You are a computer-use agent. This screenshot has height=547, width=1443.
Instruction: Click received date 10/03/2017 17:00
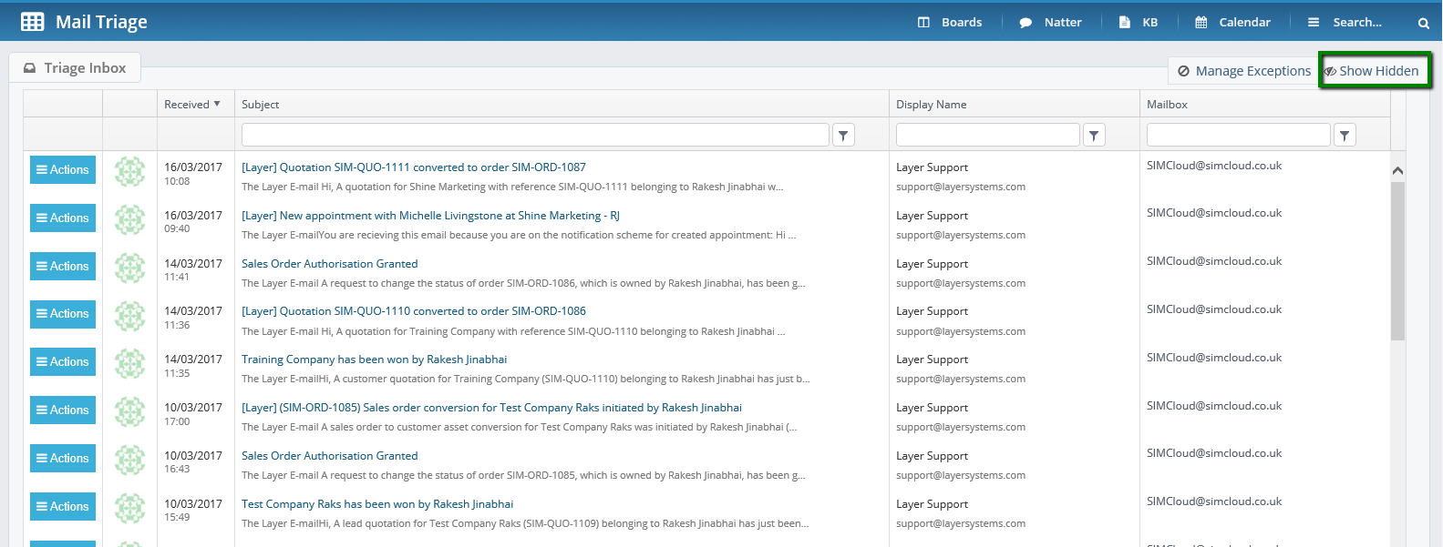tap(193, 414)
